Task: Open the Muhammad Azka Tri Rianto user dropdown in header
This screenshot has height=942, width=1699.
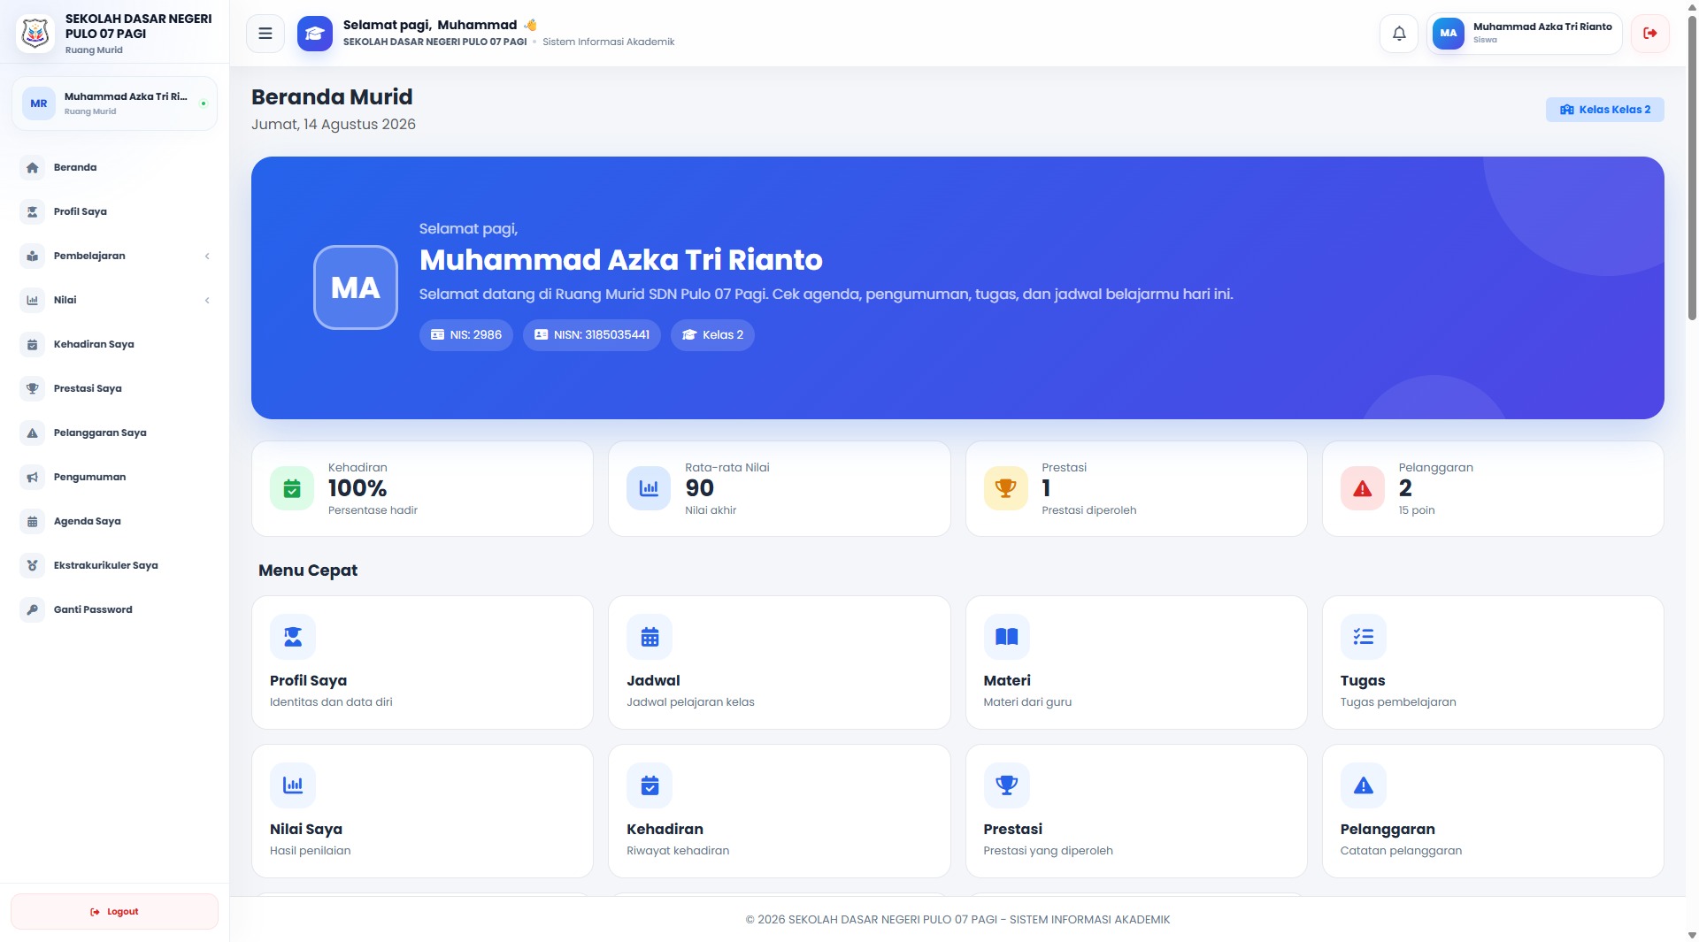Action: click(x=1524, y=34)
